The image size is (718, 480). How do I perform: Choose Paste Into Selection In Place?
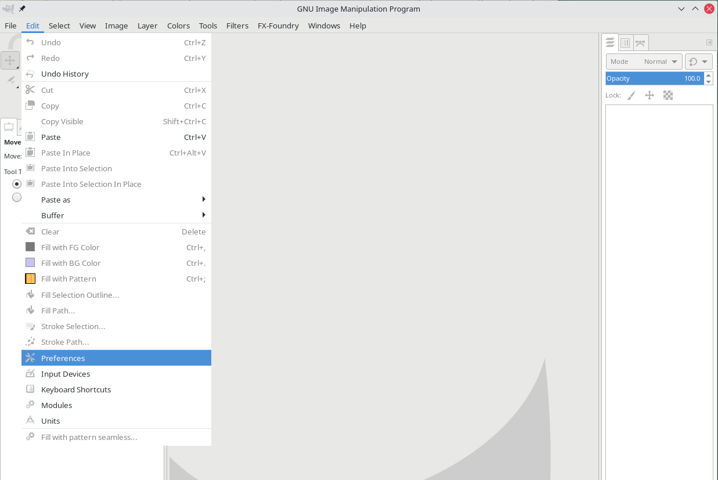(x=116, y=184)
